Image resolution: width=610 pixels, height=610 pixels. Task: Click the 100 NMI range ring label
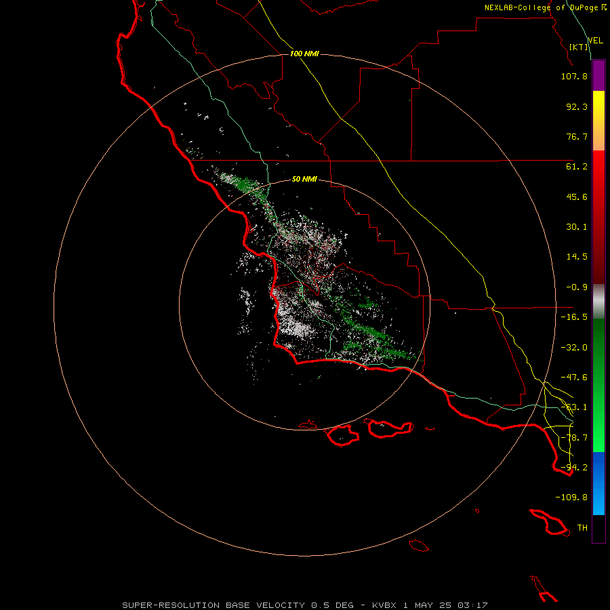[304, 54]
